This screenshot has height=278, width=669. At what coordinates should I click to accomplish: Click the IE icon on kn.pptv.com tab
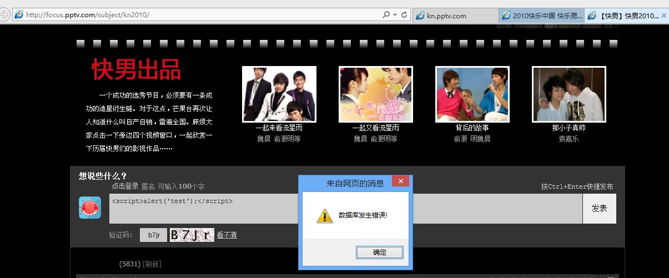click(420, 16)
